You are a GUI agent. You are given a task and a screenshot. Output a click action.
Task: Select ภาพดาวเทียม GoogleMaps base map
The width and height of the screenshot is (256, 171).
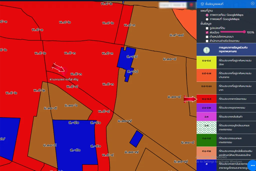tap(207, 15)
